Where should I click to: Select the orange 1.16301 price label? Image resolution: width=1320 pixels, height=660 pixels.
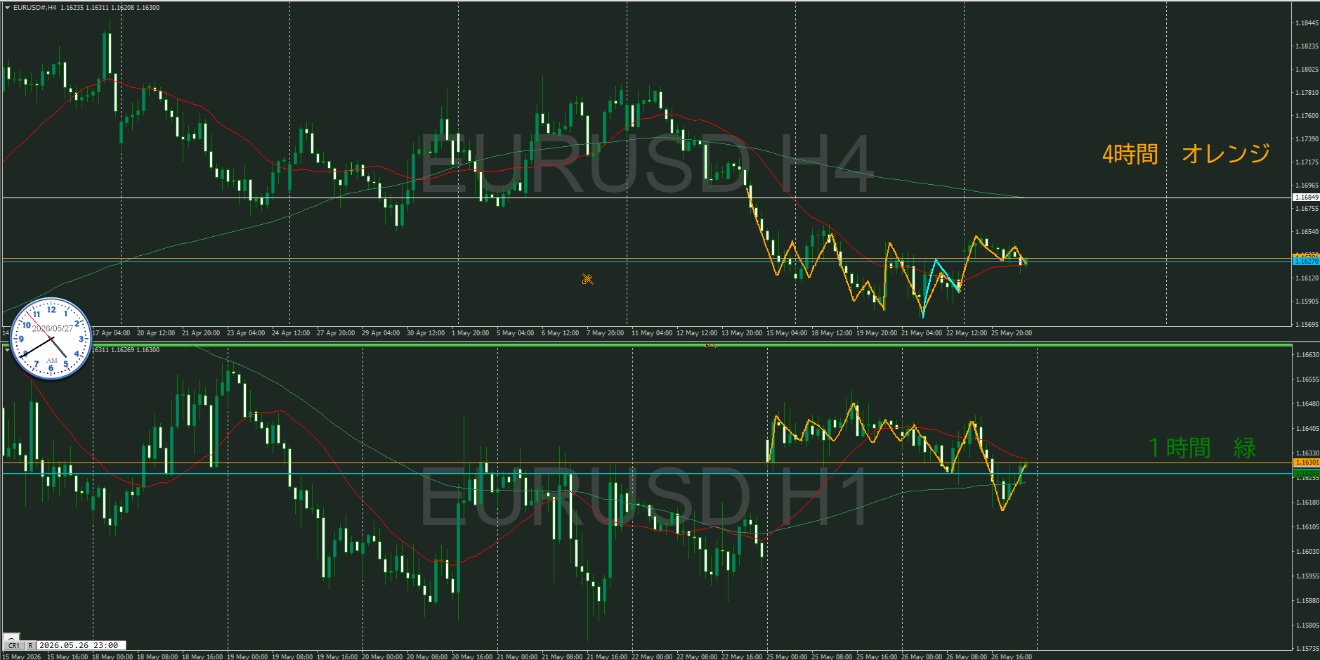1306,462
